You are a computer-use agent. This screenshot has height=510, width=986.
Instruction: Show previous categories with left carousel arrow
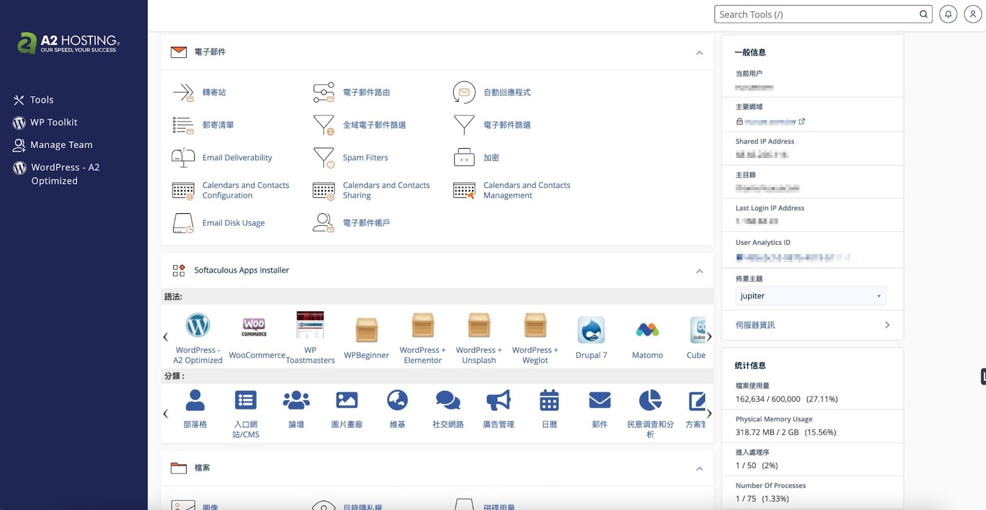pyautogui.click(x=165, y=414)
